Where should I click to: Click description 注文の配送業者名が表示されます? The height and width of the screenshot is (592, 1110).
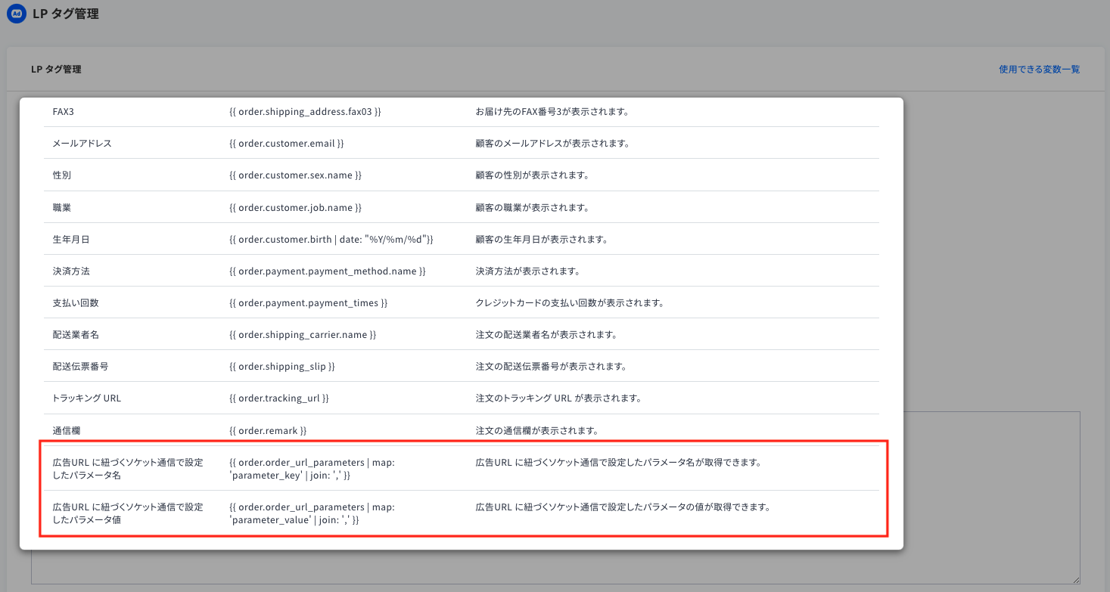(546, 335)
